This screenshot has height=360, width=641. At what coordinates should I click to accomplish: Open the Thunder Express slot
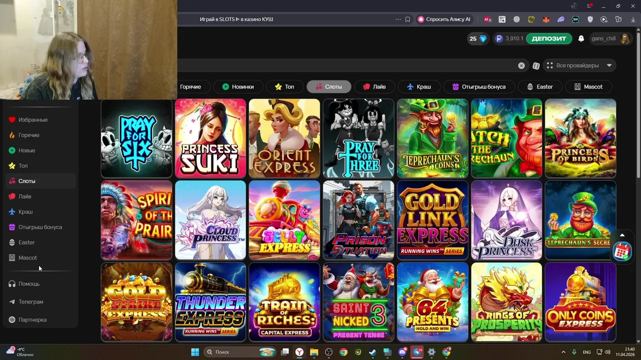(x=210, y=302)
